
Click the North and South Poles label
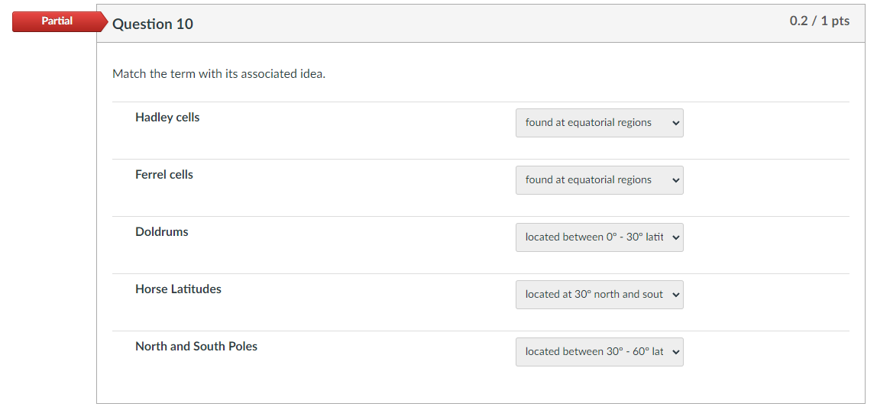(x=196, y=347)
